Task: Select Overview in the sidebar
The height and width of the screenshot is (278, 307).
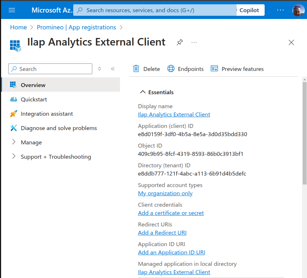Action: pyautogui.click(x=60, y=85)
